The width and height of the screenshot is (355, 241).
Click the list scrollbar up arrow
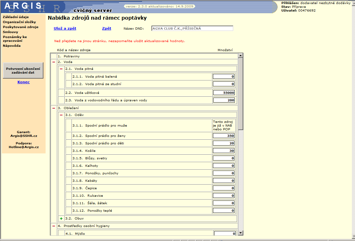point(241,55)
